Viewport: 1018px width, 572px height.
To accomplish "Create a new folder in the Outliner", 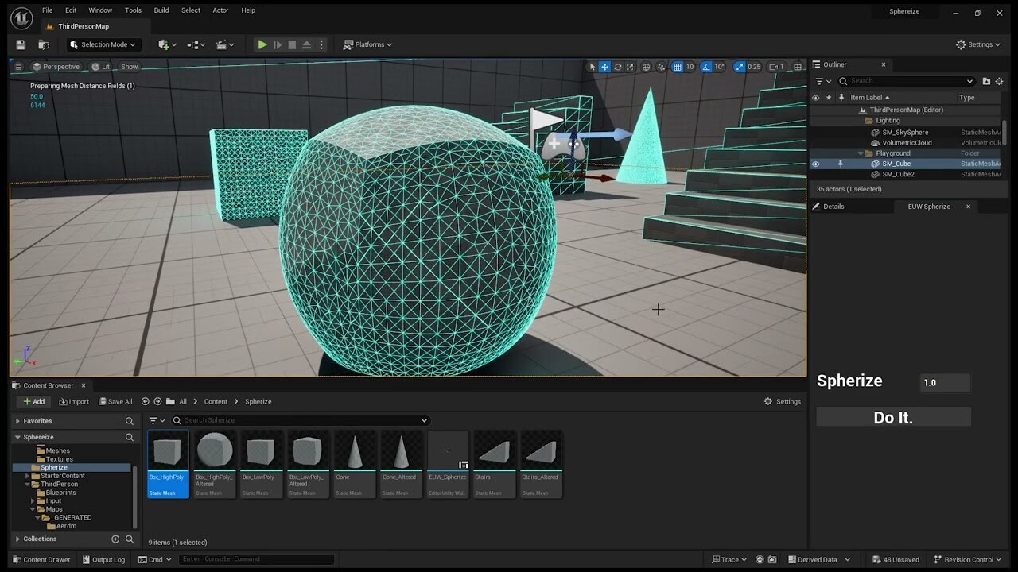I will tap(986, 81).
